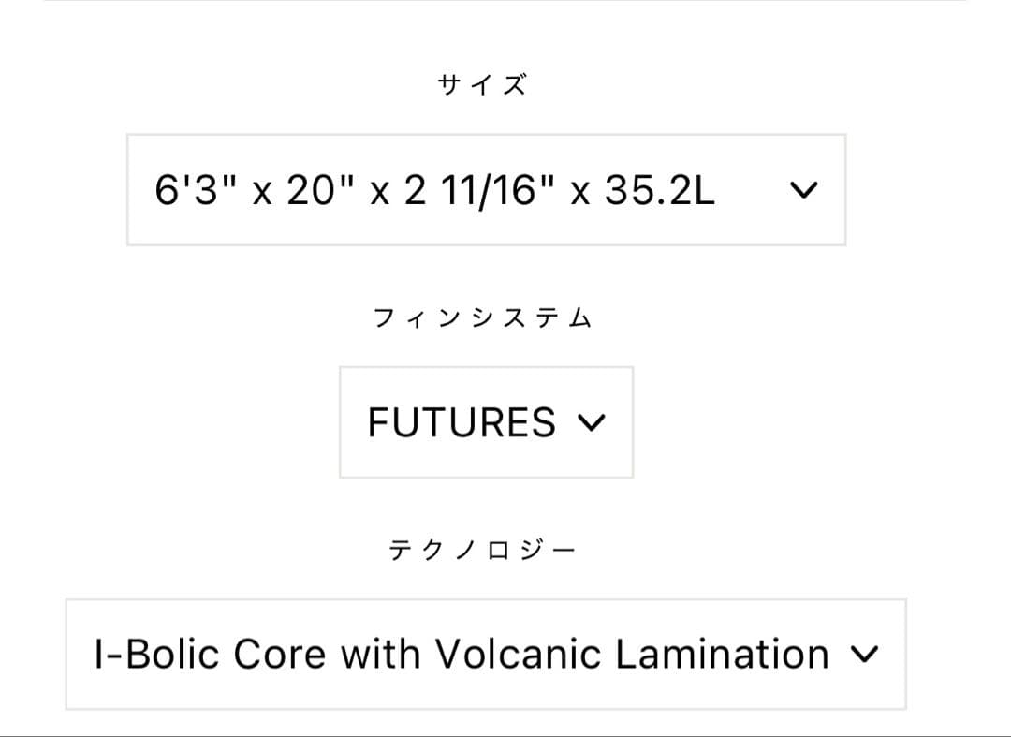This screenshot has height=737, width=1011.
Task: Click the chevron icon on the size selector
Action: coord(805,189)
